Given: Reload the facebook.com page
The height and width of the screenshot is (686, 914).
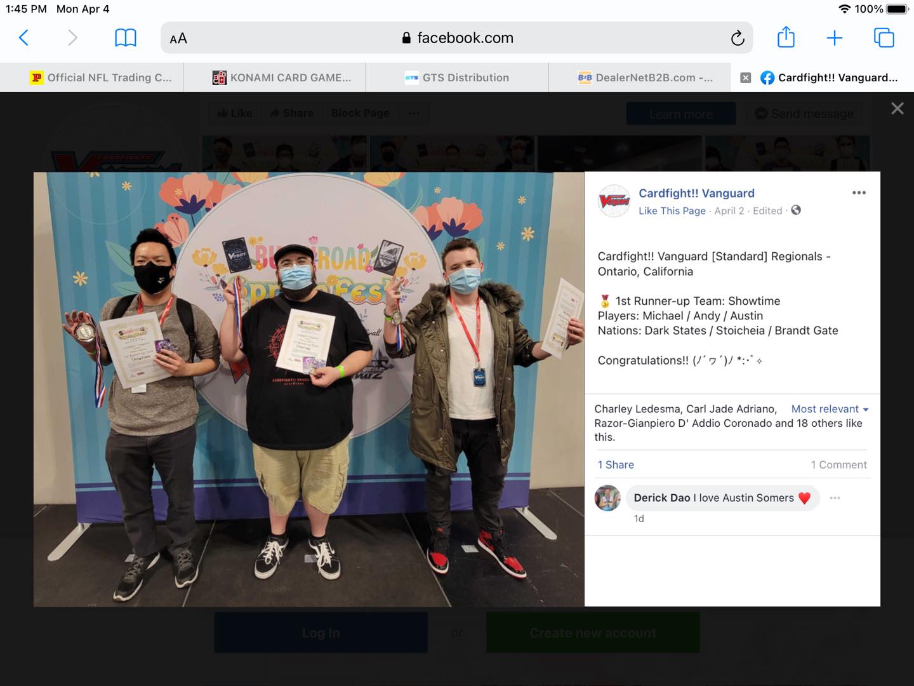Looking at the screenshot, I should tap(737, 38).
